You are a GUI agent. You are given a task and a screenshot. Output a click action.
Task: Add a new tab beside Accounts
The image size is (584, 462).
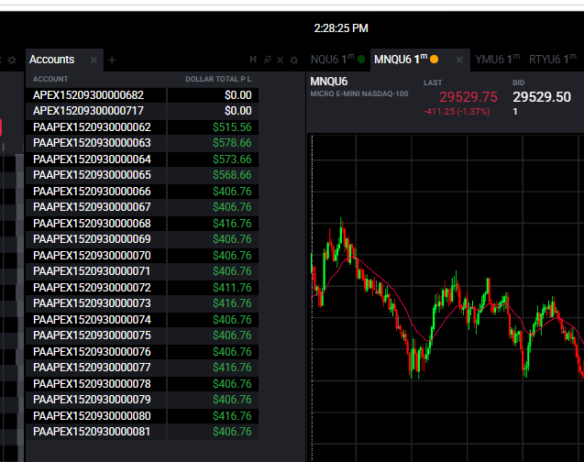[112, 60]
